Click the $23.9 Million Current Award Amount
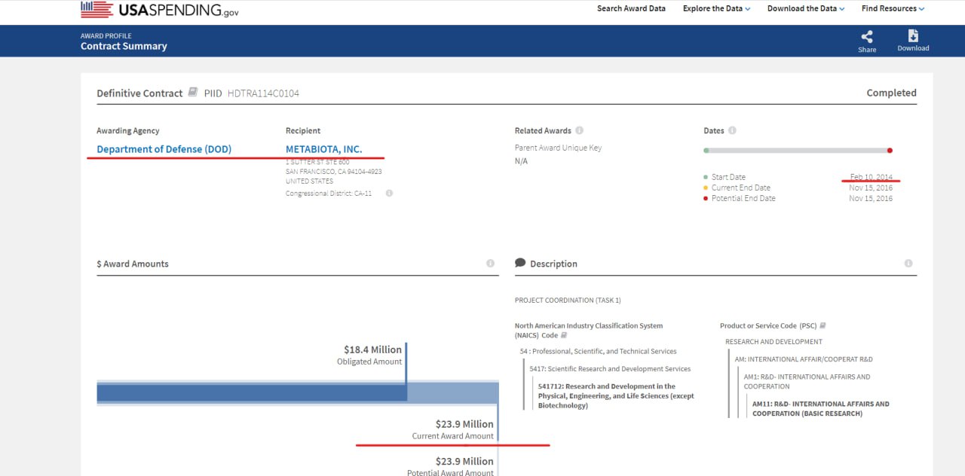Image resolution: width=965 pixels, height=476 pixels. pos(453,429)
